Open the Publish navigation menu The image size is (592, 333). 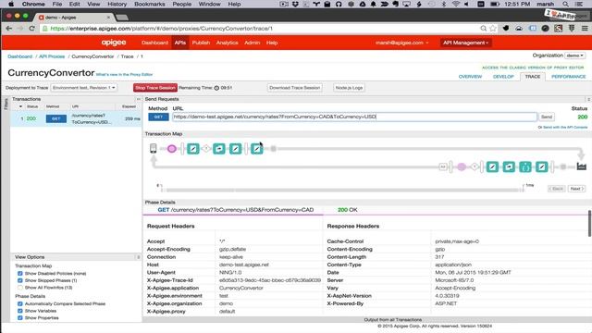[x=201, y=43]
